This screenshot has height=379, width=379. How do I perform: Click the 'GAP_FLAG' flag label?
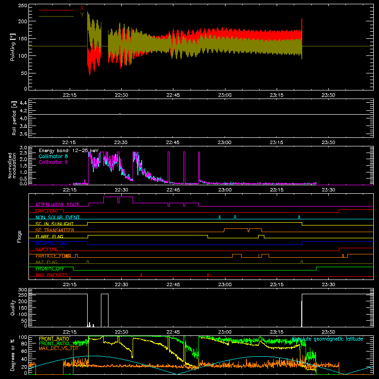click(46, 211)
